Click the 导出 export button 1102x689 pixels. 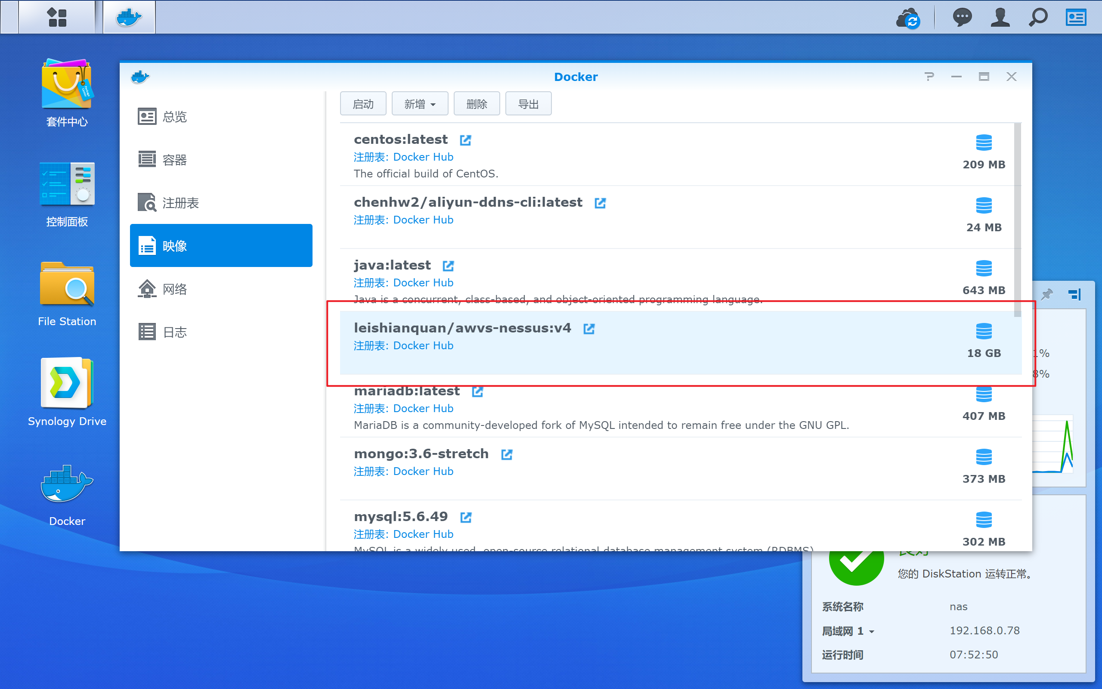[x=528, y=104]
